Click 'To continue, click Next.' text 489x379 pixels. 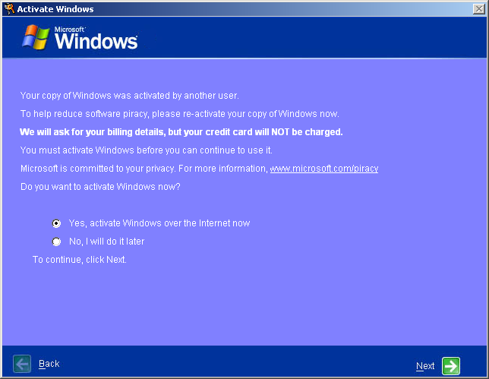(x=80, y=260)
